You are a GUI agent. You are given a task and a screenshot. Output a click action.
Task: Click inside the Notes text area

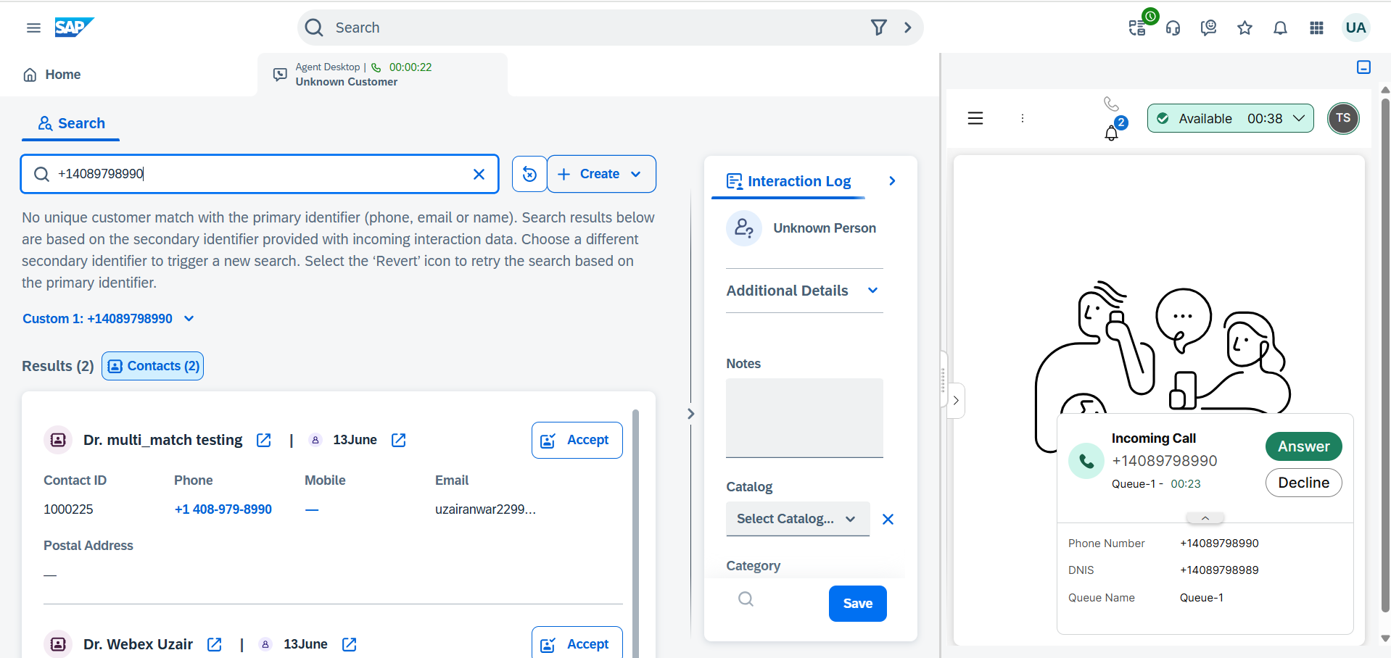[x=804, y=417]
